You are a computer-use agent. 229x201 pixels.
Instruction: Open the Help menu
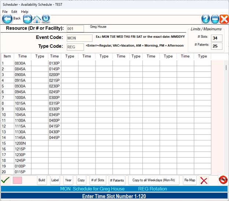point(25,12)
